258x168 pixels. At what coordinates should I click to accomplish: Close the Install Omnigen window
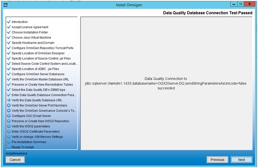[250, 4]
